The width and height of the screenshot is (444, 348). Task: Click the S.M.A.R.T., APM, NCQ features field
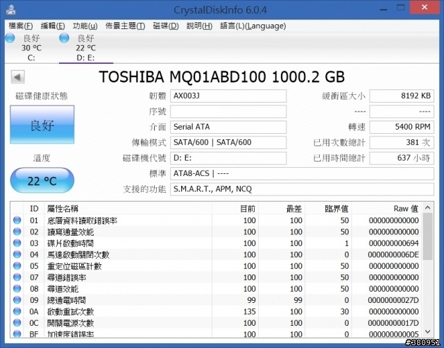pyautogui.click(x=302, y=189)
